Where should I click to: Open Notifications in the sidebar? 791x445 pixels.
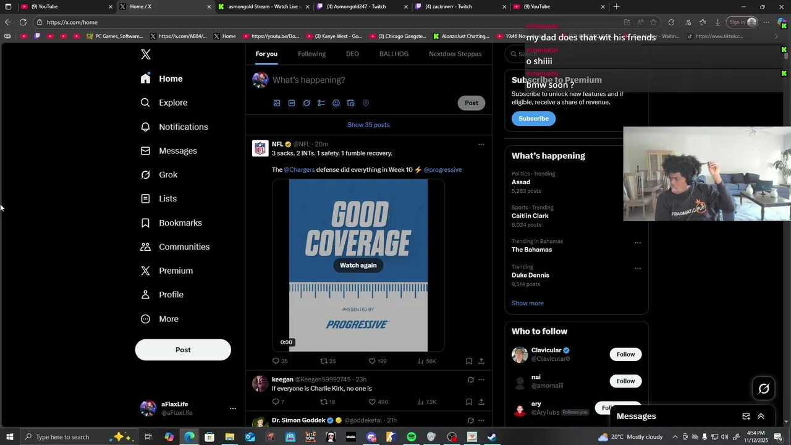pyautogui.click(x=174, y=127)
